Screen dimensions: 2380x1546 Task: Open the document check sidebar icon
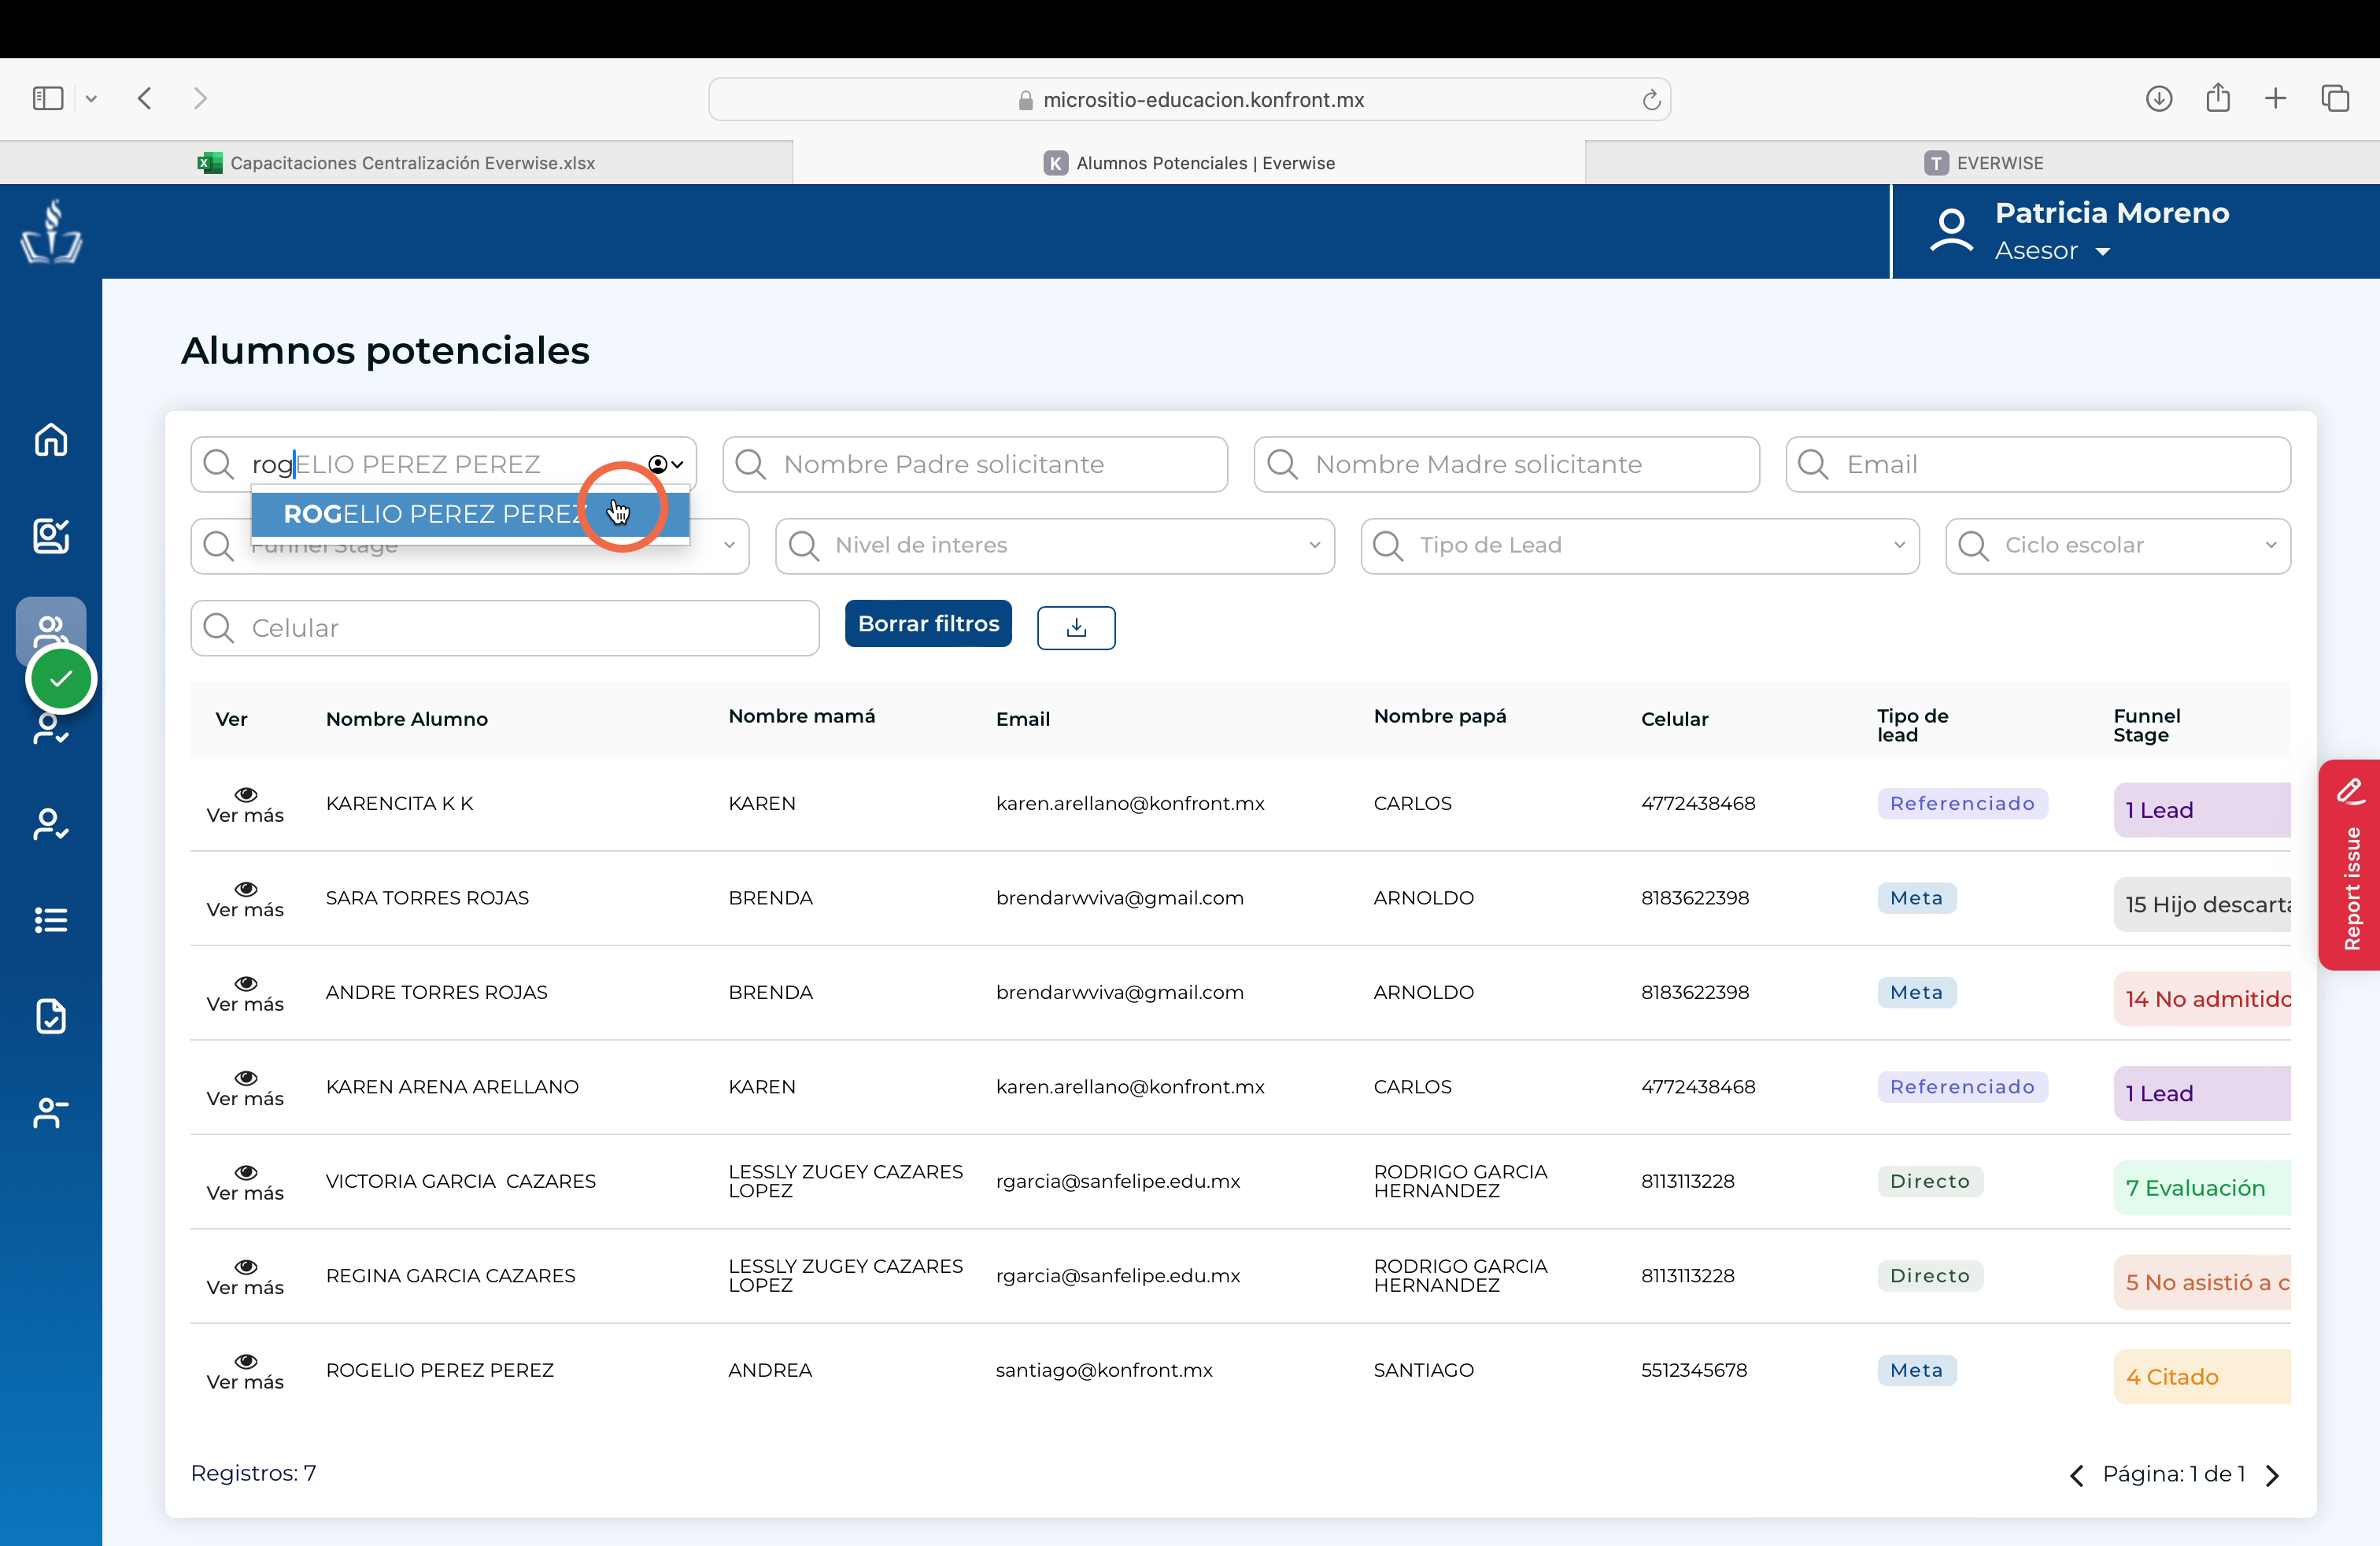click(51, 1016)
